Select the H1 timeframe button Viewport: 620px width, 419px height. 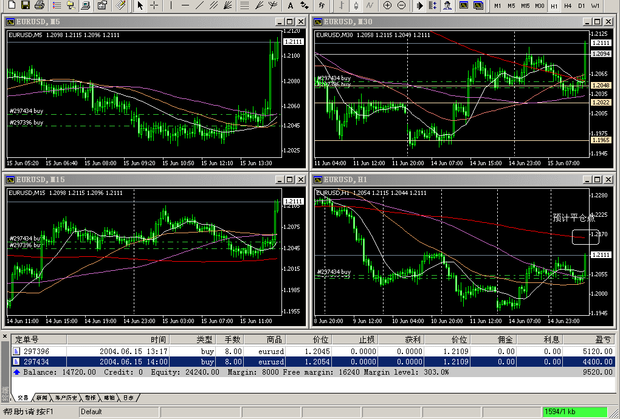(554, 5)
